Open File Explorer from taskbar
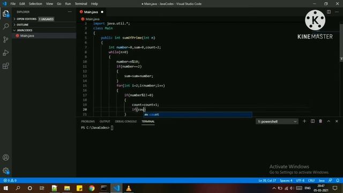Screen dimensions: 343x193 (67, 188)
